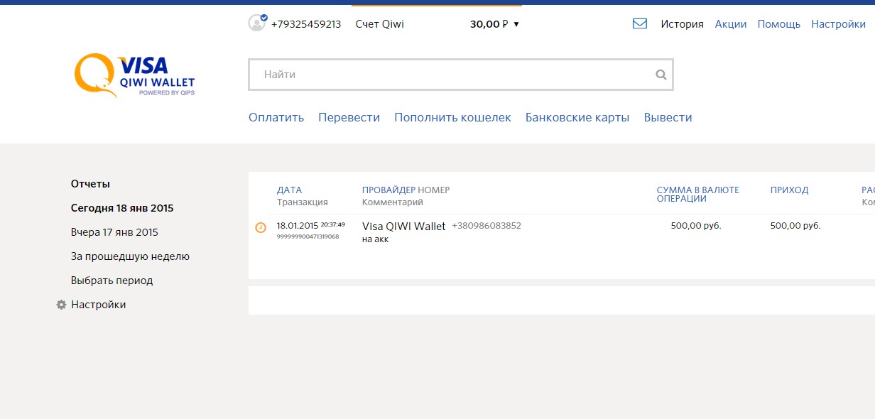Select Сегодня 18 янв 2015 report
875x419 pixels.
pyautogui.click(x=122, y=208)
